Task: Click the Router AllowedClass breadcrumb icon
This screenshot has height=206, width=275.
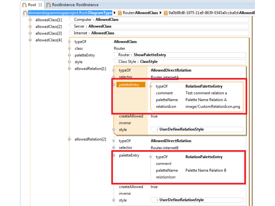Action: point(120,13)
